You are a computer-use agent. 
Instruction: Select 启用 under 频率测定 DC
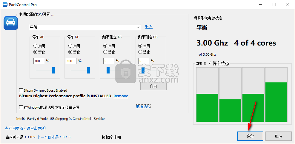click(144, 46)
